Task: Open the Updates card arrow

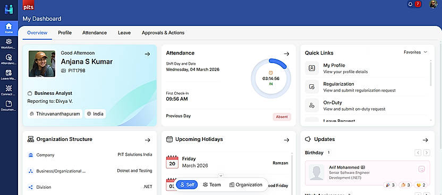Action: click(x=426, y=140)
